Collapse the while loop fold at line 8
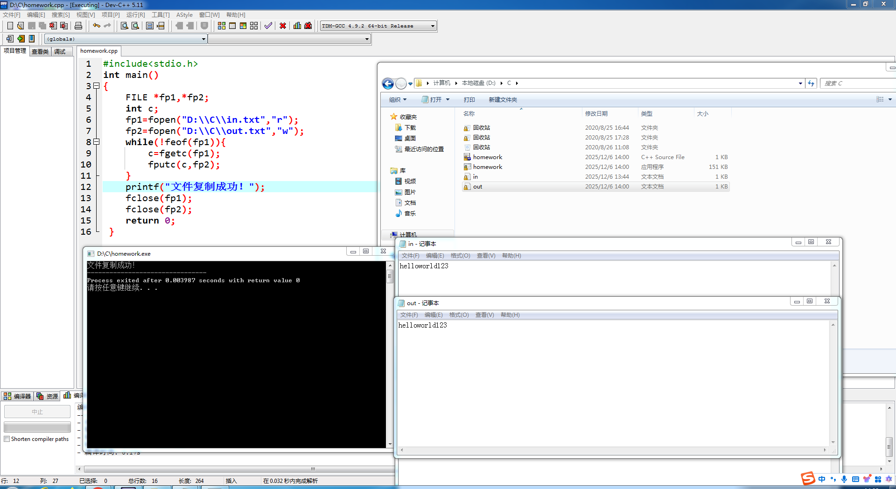Screen dimensions: 896x489 click(97, 142)
